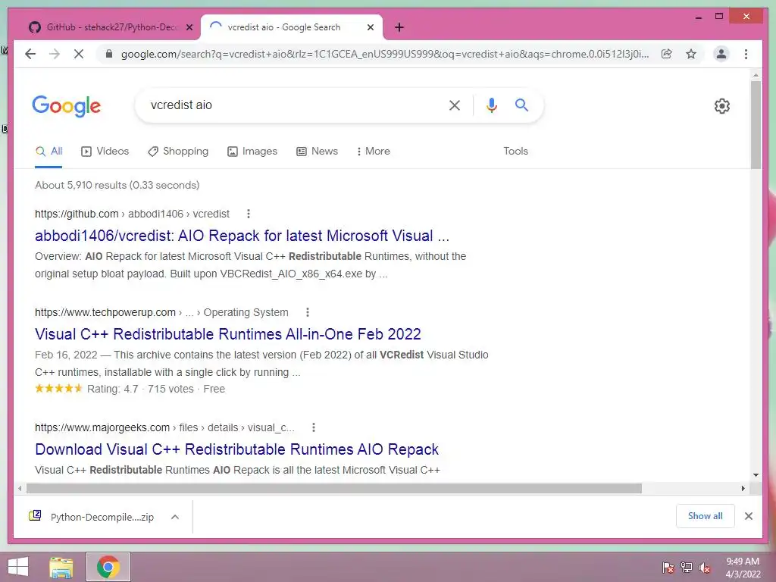Show all downloads

(705, 516)
